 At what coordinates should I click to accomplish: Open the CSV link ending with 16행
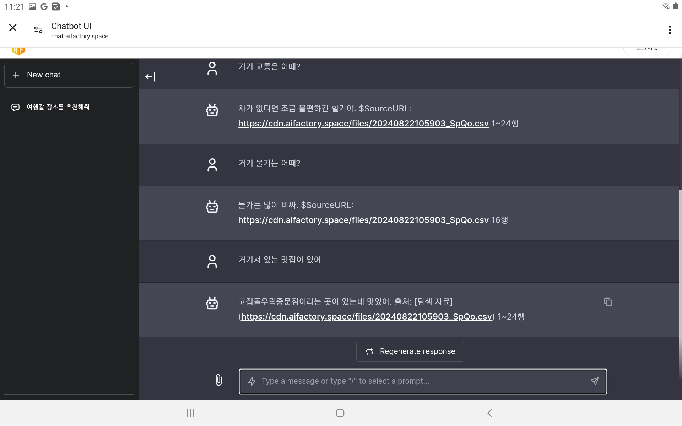click(363, 220)
